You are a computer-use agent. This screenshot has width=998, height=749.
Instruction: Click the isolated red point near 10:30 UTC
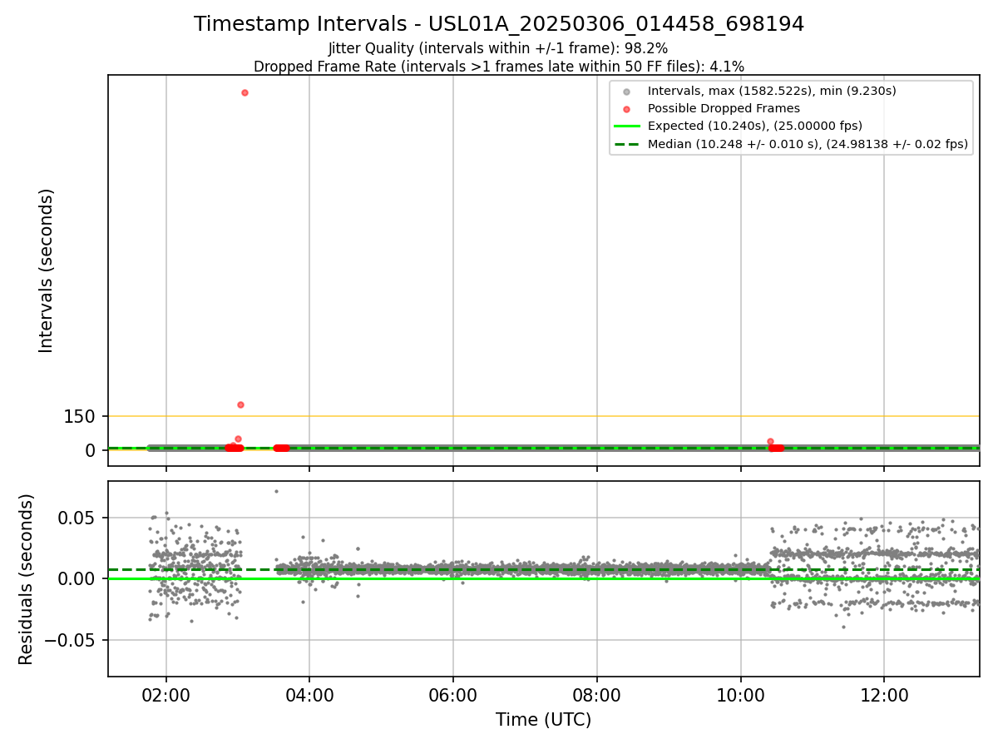tap(770, 441)
